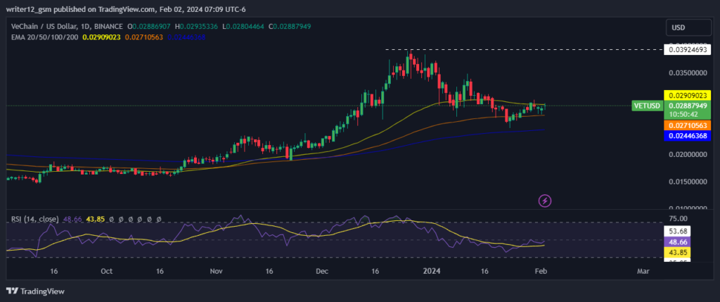Click the 0.02000000 price axis tick
This screenshot has width=720, height=302.
(688, 155)
